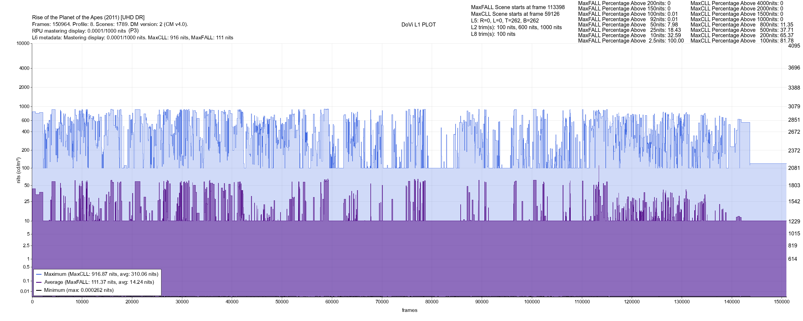Click the MaxFALL Percentage Above 2.5nits line
Screen dimensions: 803x321
click(631, 41)
